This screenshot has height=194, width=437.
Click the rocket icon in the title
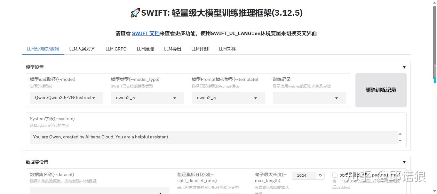[135, 13]
